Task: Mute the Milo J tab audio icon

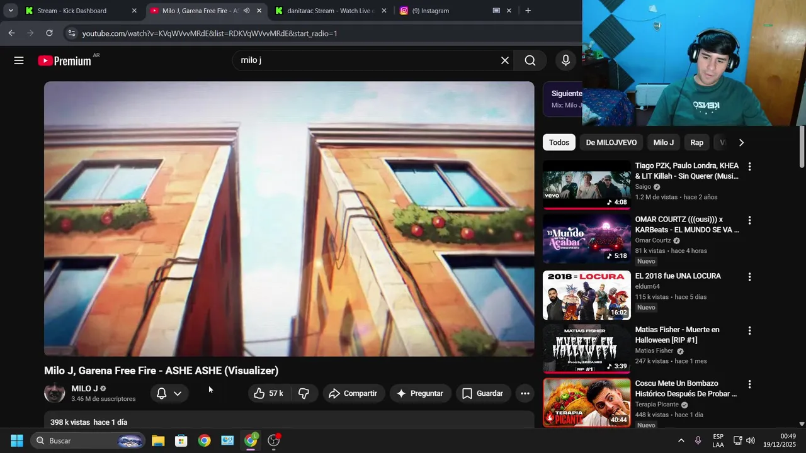Action: pyautogui.click(x=246, y=11)
